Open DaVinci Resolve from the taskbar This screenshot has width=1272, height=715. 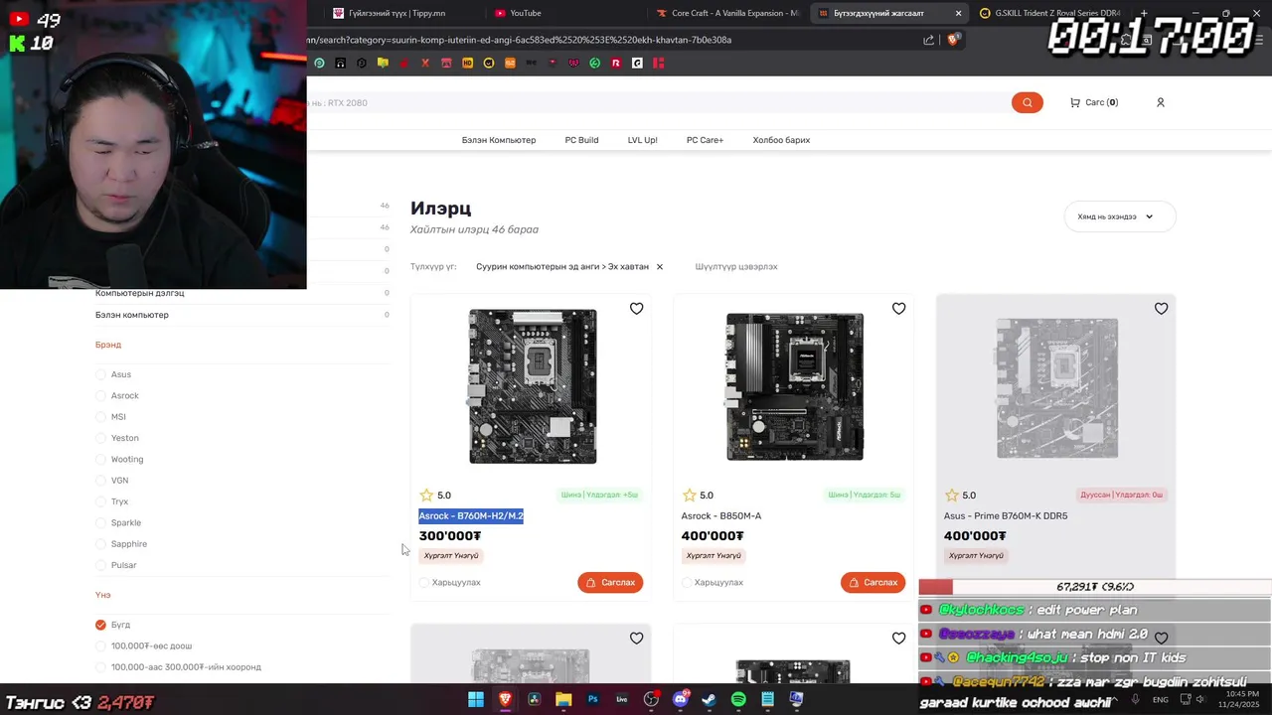tap(534, 699)
